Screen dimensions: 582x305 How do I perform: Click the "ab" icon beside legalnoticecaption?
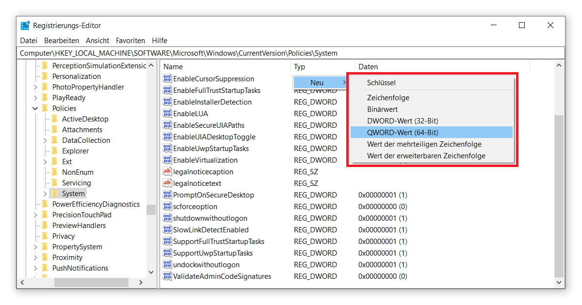click(x=168, y=171)
